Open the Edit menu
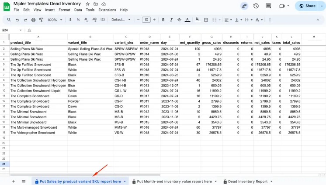The height and width of the screenshot is (185, 326). click(26, 10)
